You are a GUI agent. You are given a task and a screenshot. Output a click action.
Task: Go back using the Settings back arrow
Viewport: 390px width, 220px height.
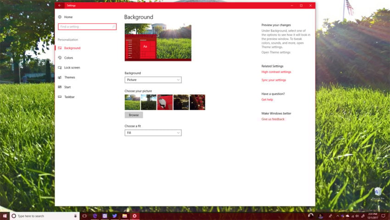tap(60, 5)
